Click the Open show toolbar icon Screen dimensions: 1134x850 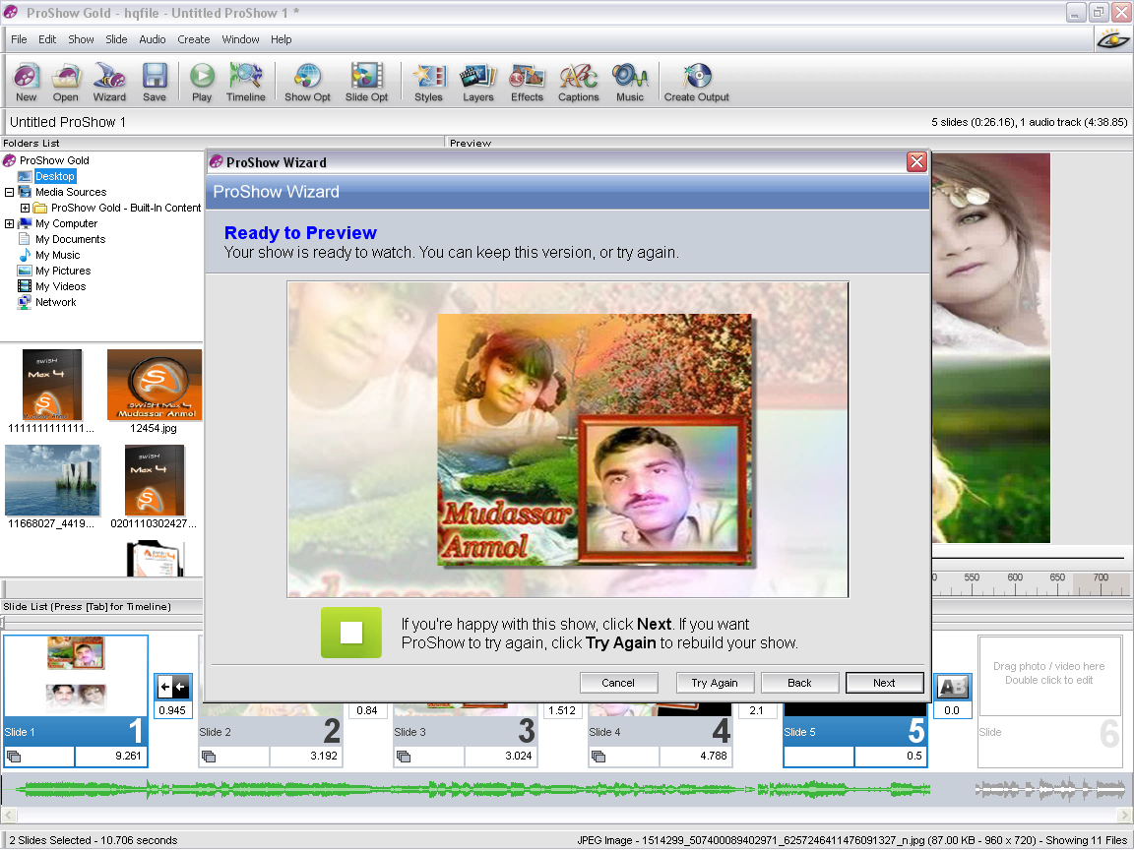[x=65, y=83]
